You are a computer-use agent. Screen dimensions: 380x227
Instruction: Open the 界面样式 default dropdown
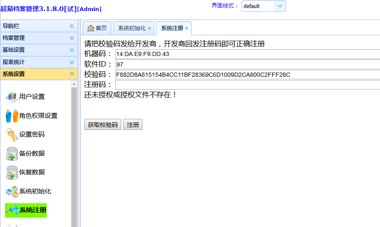click(280, 6)
